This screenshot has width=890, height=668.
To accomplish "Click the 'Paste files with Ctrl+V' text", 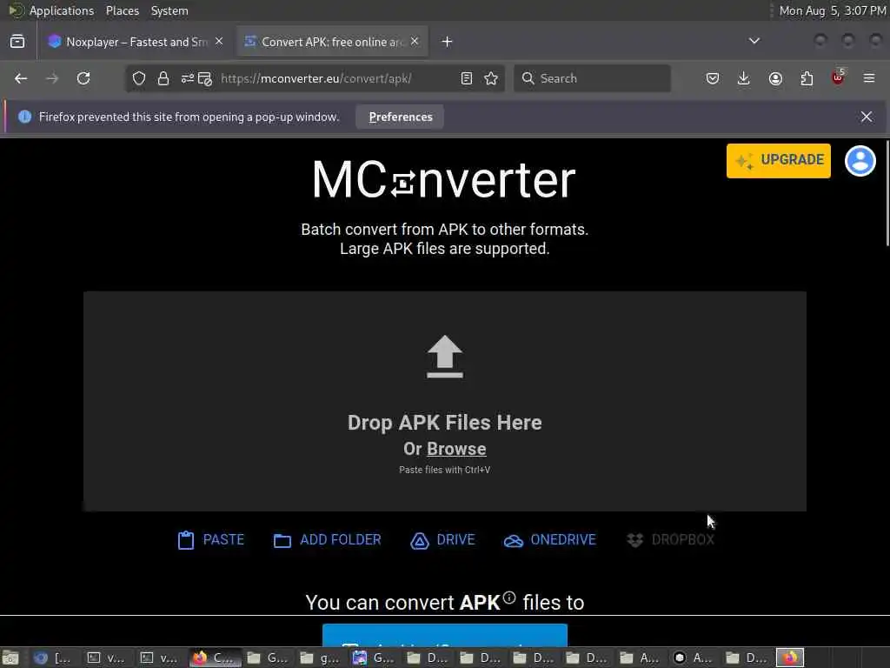I will [444, 470].
